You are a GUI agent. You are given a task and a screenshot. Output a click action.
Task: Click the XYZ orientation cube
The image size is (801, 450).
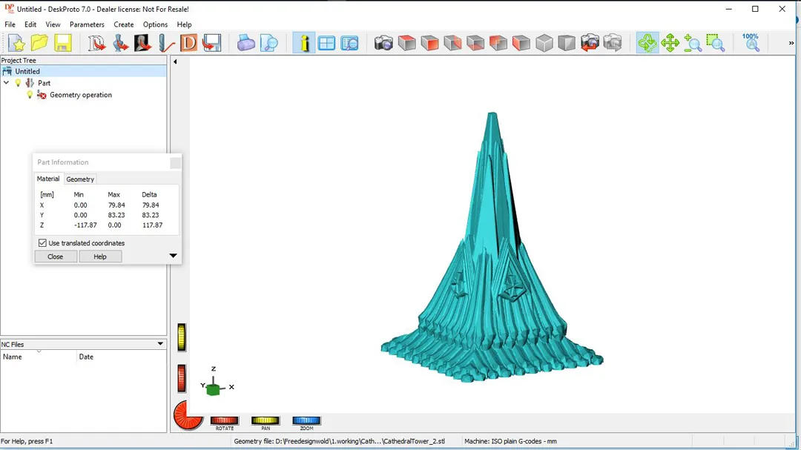[x=214, y=389]
